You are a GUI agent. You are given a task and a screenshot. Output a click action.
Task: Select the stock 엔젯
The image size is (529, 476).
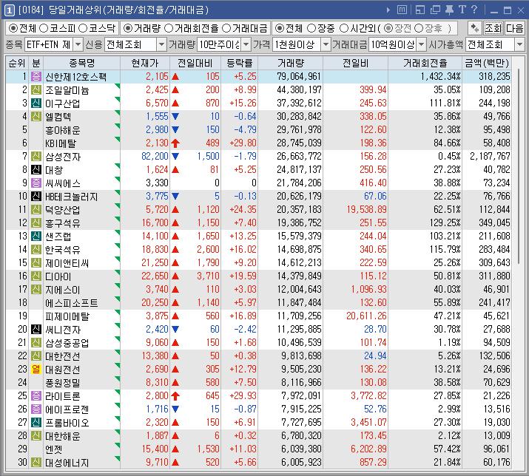pyautogui.click(x=54, y=449)
